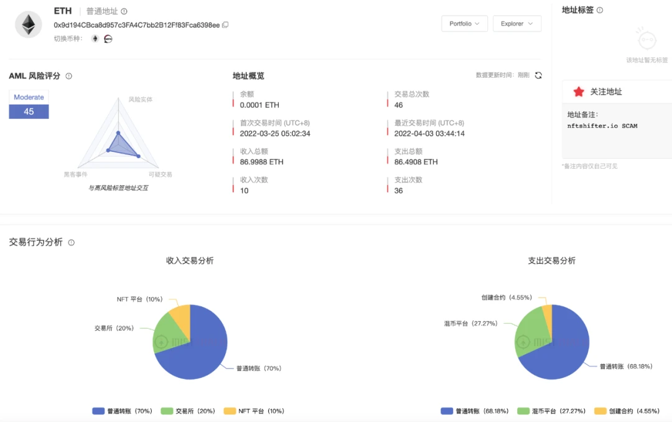The image size is (672, 422).
Task: Click the red star follow icon
Action: coord(579,91)
